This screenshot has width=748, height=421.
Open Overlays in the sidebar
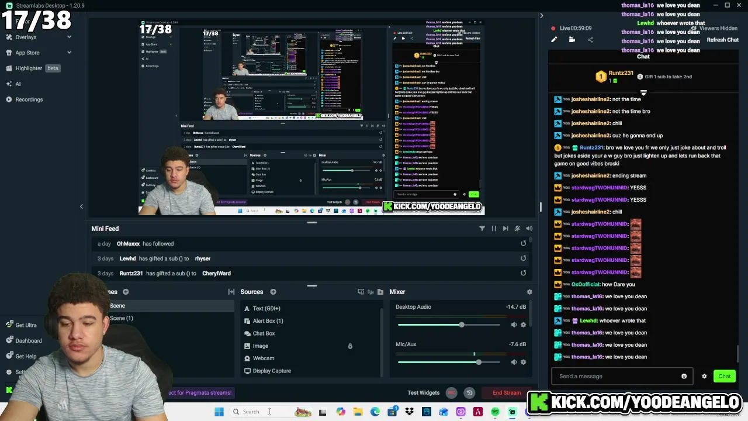pos(26,37)
